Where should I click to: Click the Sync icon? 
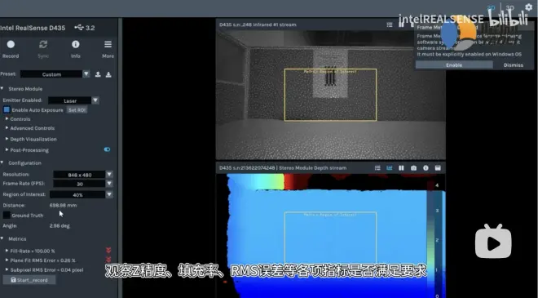click(x=43, y=44)
